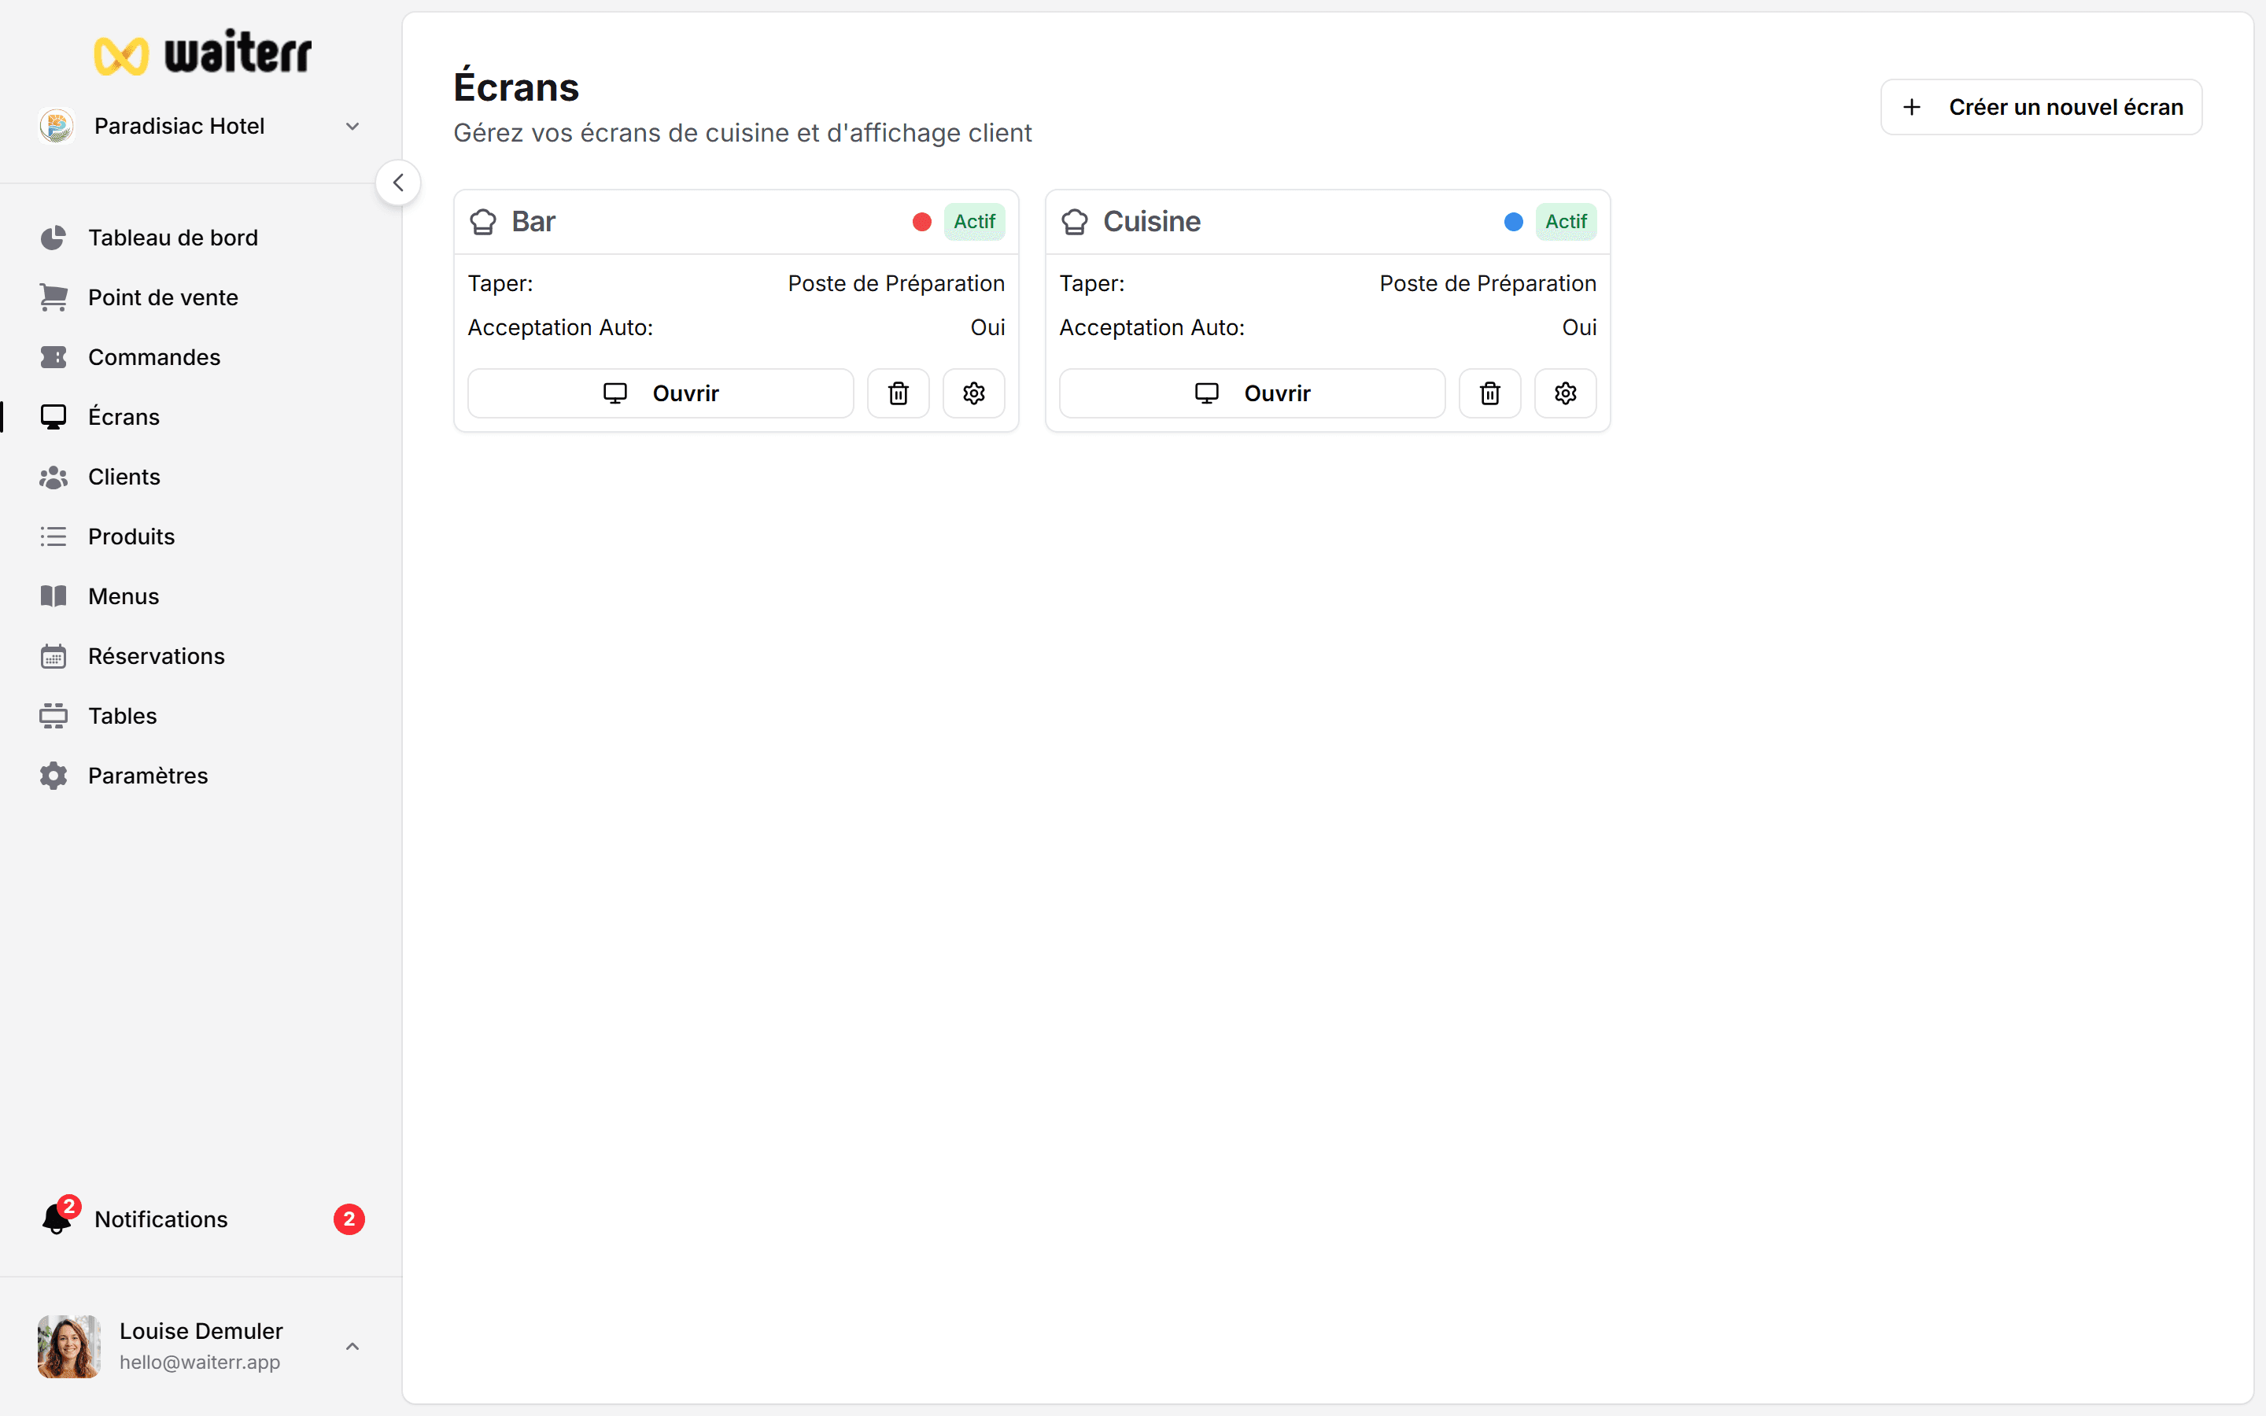The width and height of the screenshot is (2266, 1416).
Task: Click the plus icon in Créer un nouvel écran
Action: pyautogui.click(x=1912, y=108)
